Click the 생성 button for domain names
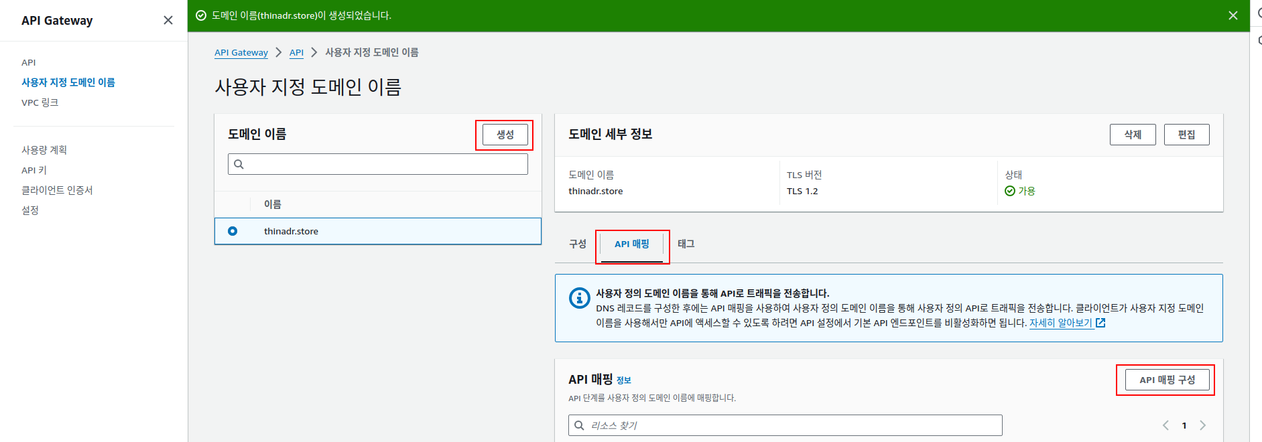1262x442 pixels. coord(505,135)
